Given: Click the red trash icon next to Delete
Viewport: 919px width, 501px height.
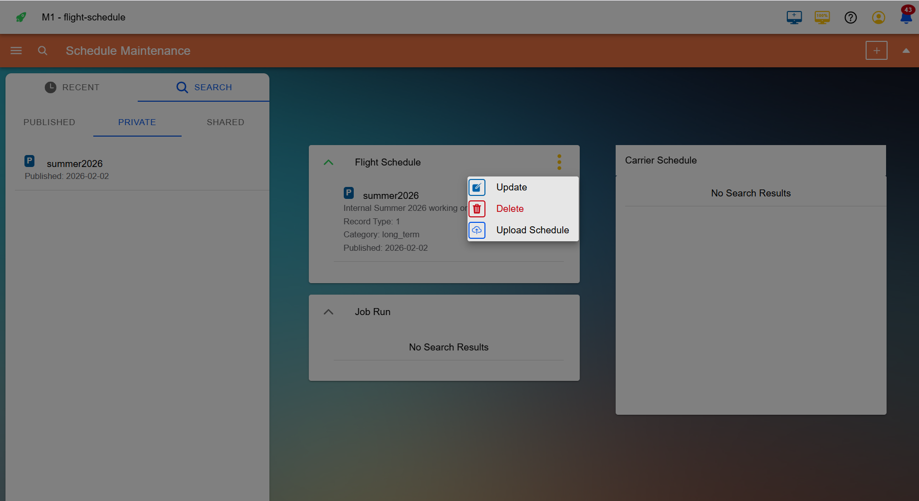Looking at the screenshot, I should [x=477, y=209].
